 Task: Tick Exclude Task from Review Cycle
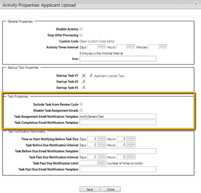81,104
